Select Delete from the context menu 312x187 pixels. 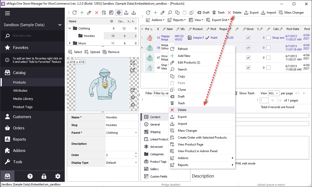(182, 110)
